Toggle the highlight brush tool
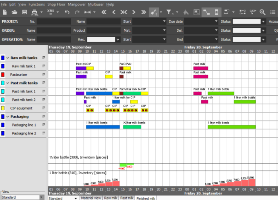The width and height of the screenshot is (278, 200). point(154,12)
